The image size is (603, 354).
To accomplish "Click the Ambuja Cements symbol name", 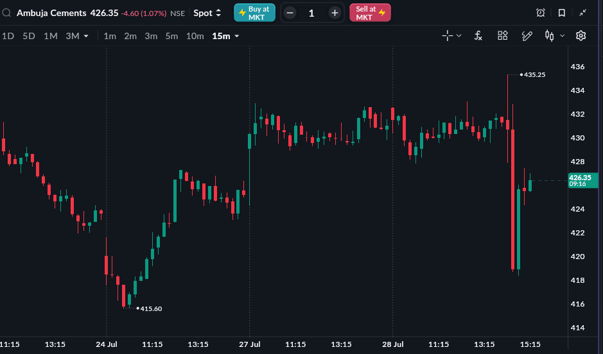I will [x=51, y=13].
